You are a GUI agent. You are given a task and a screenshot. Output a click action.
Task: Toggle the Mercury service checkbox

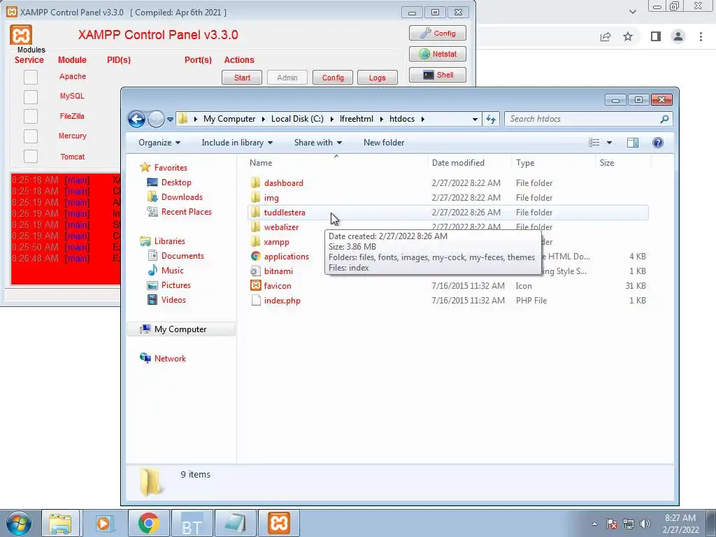[31, 136]
